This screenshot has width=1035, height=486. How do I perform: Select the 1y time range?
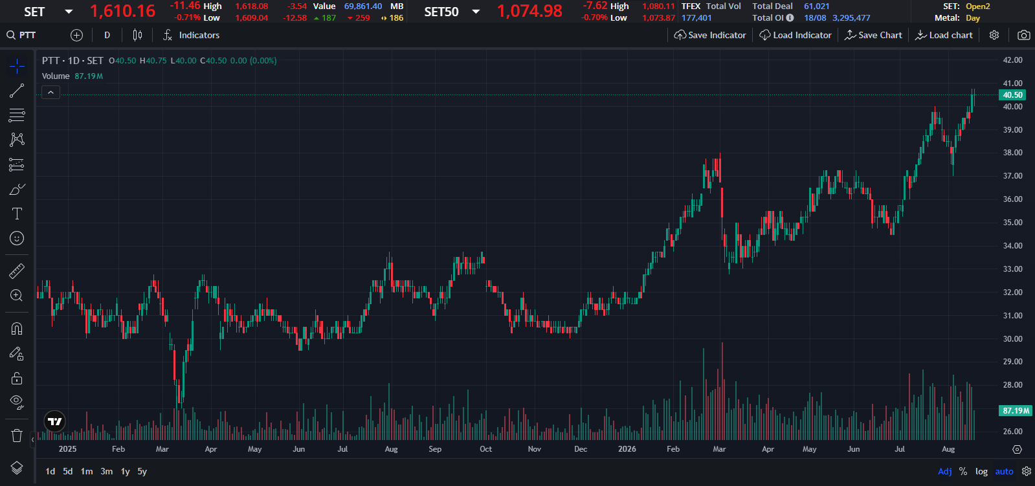[x=125, y=471]
